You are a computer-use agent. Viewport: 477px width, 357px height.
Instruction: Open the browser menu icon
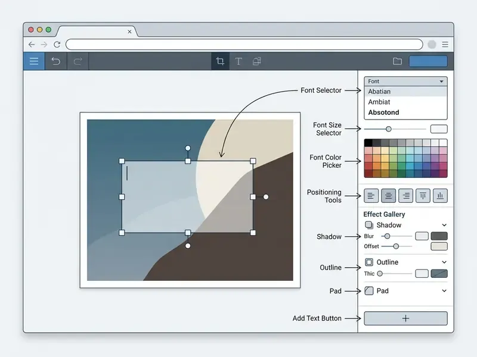445,44
